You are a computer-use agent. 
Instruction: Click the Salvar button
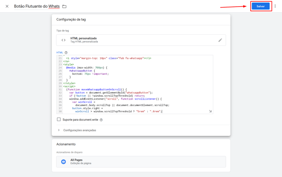point(260,6)
